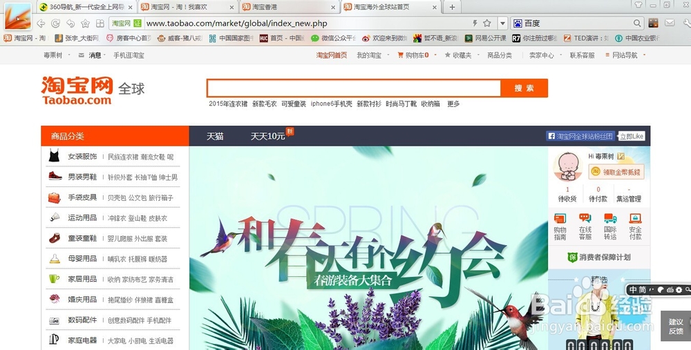Click the 家居用品 green cup icon
The image size is (691, 350).
(54, 279)
